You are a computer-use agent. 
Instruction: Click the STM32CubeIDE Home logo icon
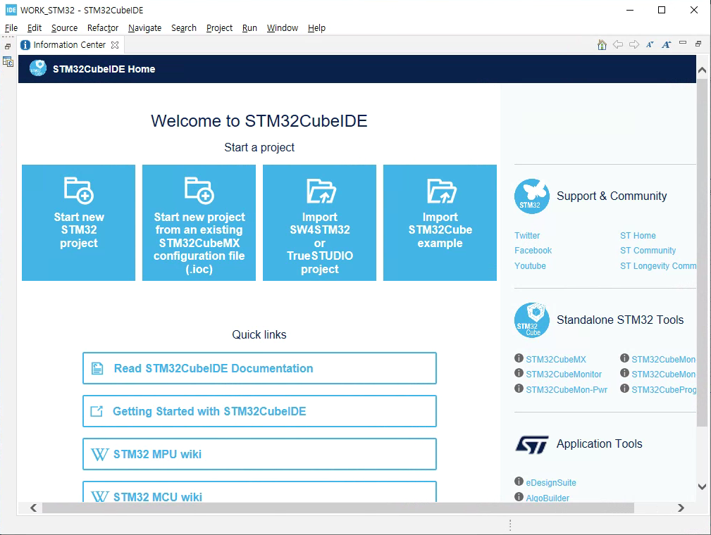(x=38, y=68)
